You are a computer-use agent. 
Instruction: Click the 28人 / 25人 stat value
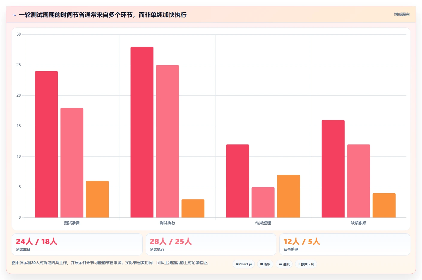[x=171, y=241]
